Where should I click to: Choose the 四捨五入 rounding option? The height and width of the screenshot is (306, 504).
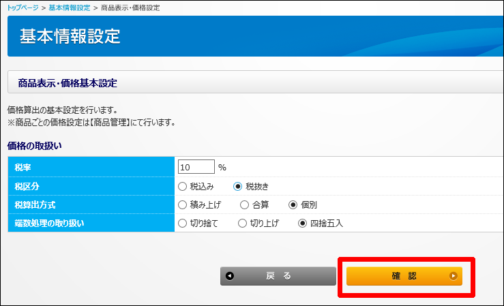pos(303,223)
